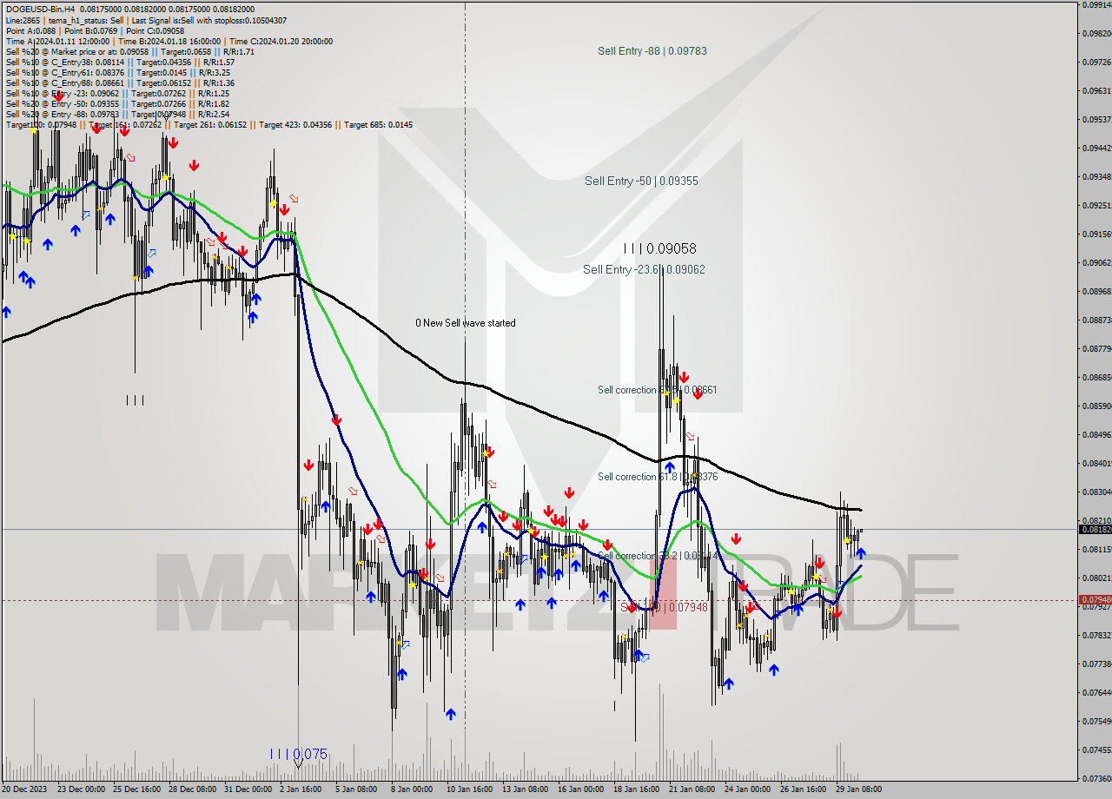1112x799 pixels.
Task: Click the 0.09062 price axis label
Action: click(1097, 262)
